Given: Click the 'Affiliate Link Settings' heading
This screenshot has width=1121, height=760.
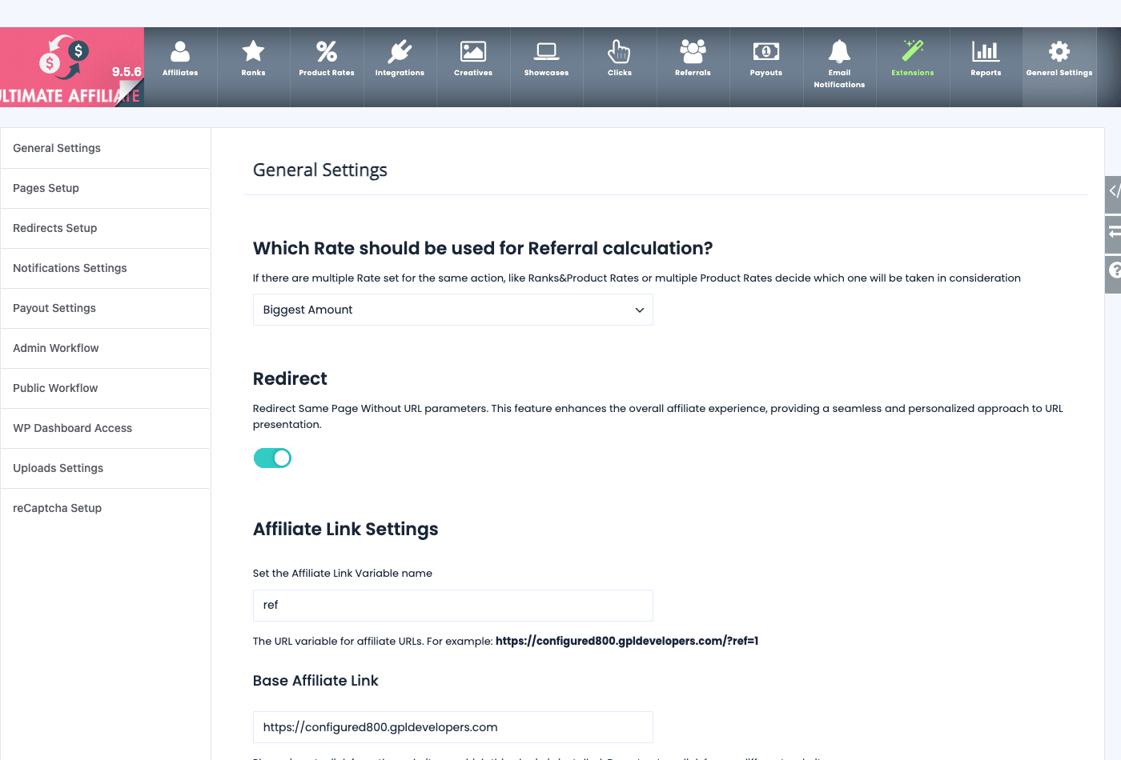Looking at the screenshot, I should click(346, 530).
